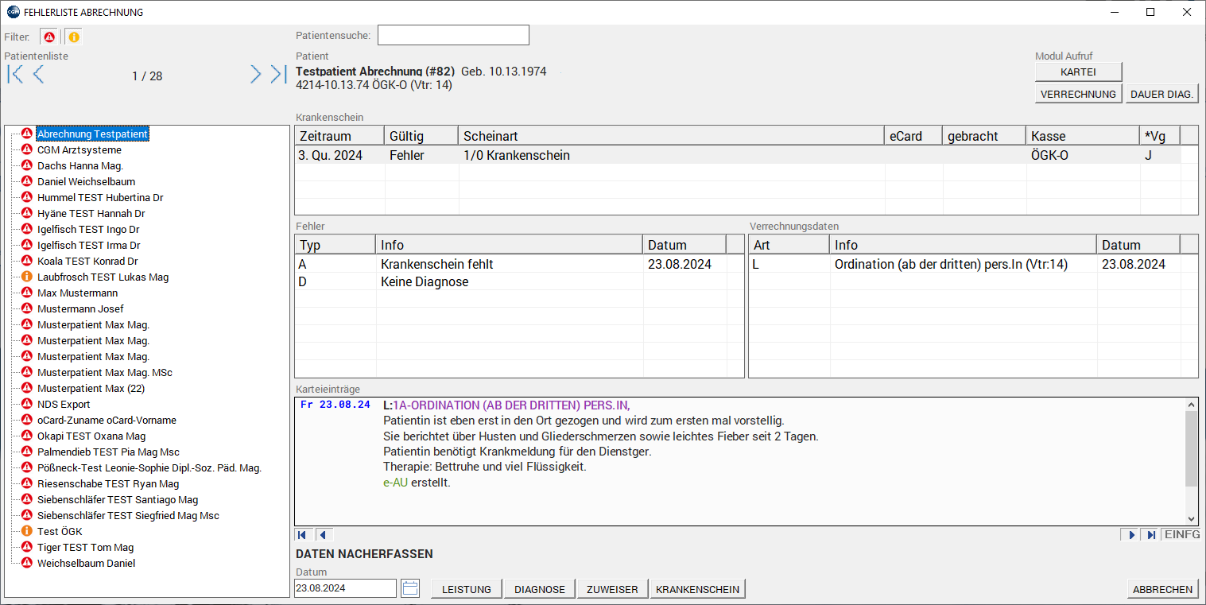Toggle the red error filter icon
This screenshot has width=1206, height=605.
point(49,37)
